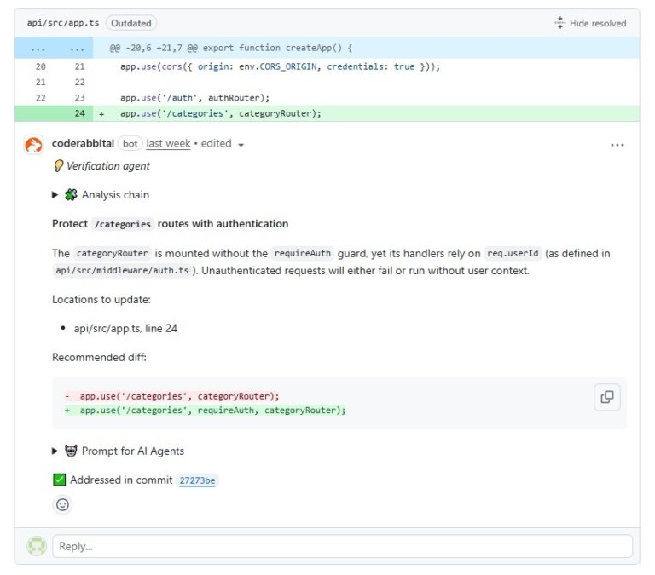Click the user avatar beside Reply field
This screenshot has height=575, width=655.
click(37, 546)
